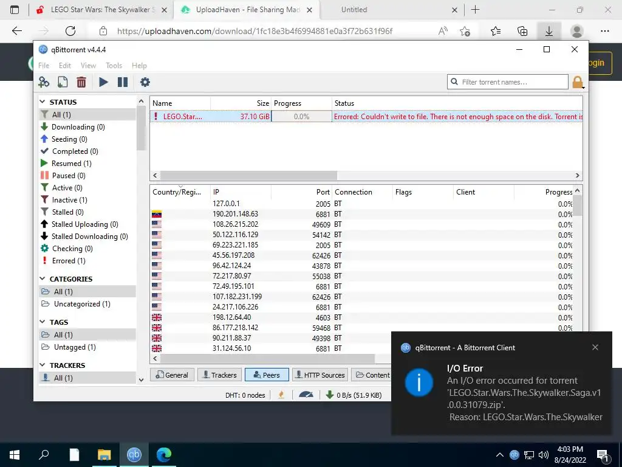Select peer row 190.201.148.63
The image size is (622, 467).
point(361,214)
